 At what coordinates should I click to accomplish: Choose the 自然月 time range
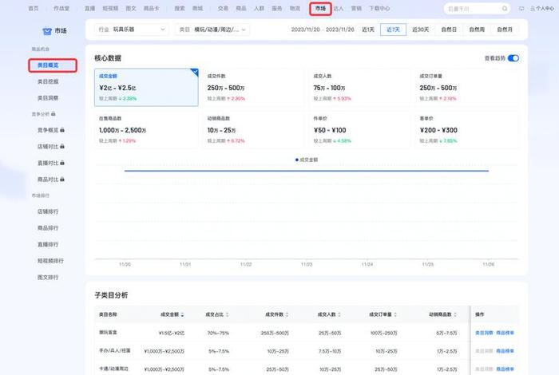click(x=505, y=30)
